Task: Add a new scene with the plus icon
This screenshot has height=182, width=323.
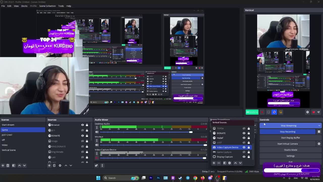Action: click(3, 166)
